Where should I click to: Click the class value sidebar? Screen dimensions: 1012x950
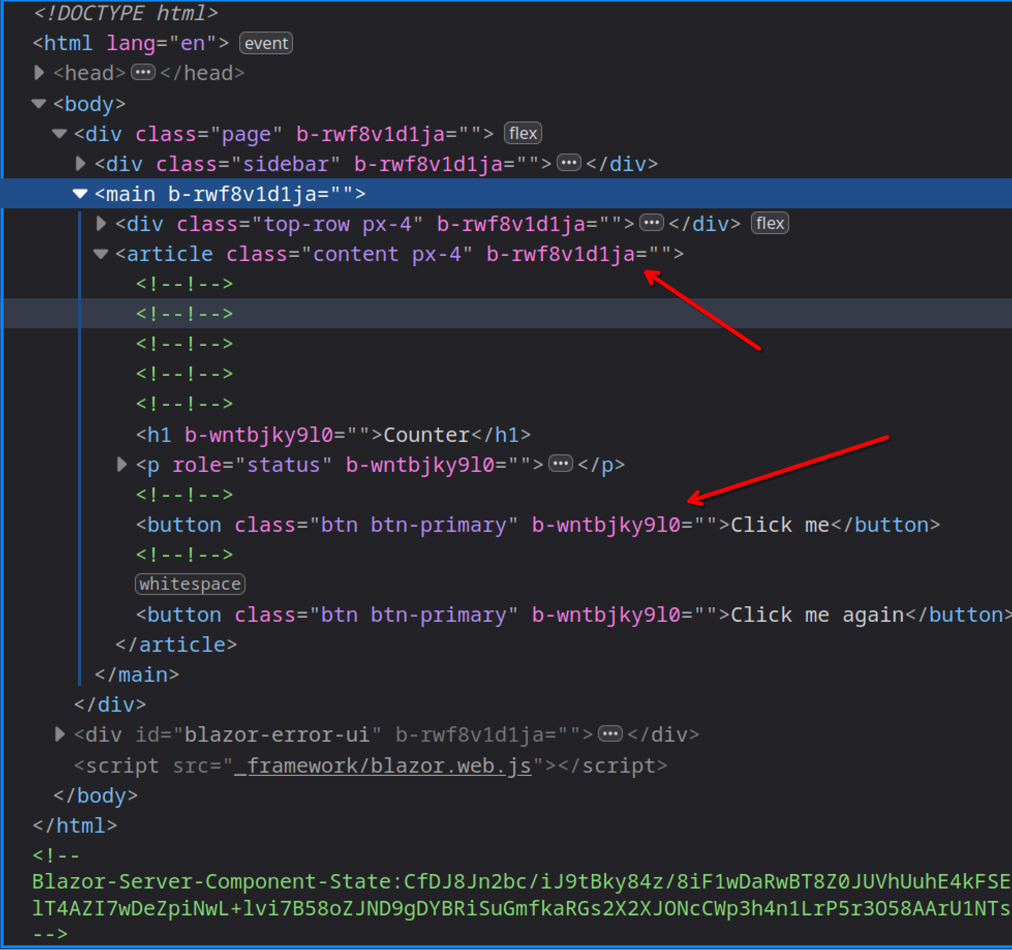[286, 164]
